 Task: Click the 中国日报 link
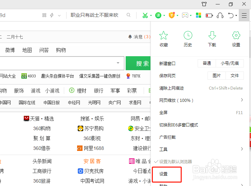click(52, 103)
